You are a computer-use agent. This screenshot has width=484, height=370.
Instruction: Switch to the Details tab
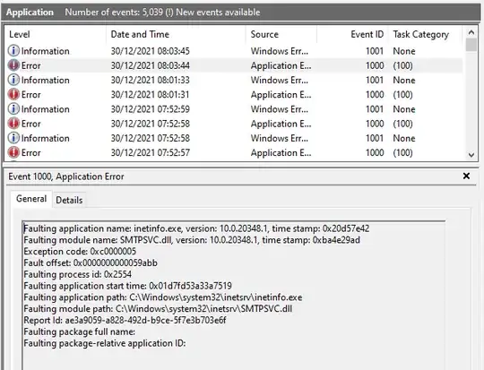point(69,200)
